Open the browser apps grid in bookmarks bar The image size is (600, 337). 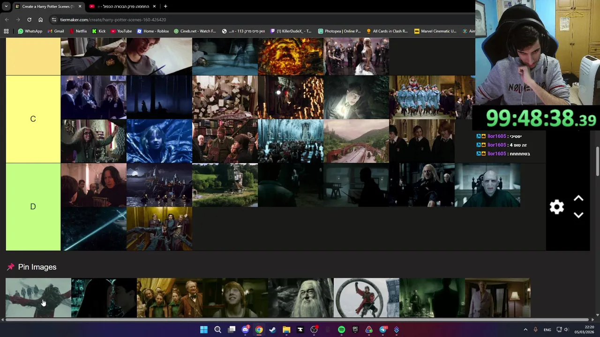pyautogui.click(x=6, y=31)
